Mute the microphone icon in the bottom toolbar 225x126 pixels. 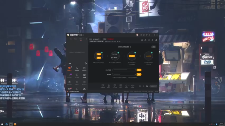[x=126, y=86]
